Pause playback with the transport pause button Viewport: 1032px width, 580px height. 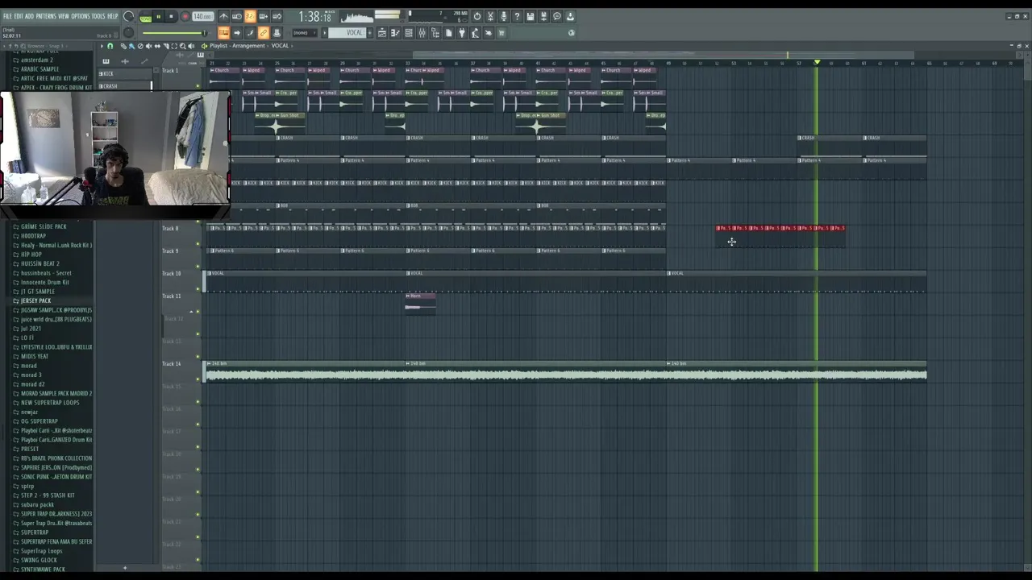point(159,17)
